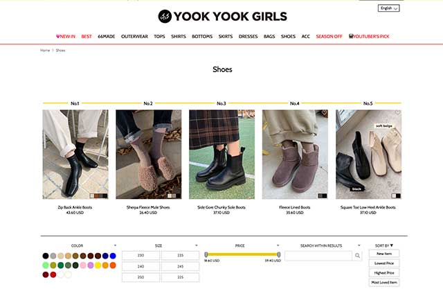Select the blue color swatch
443x296 pixels.
[x=113, y=256]
